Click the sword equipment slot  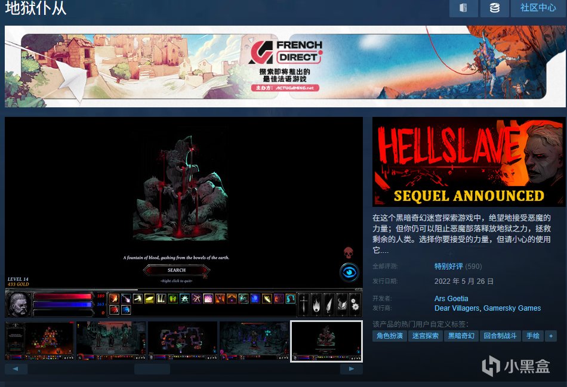[x=304, y=304]
